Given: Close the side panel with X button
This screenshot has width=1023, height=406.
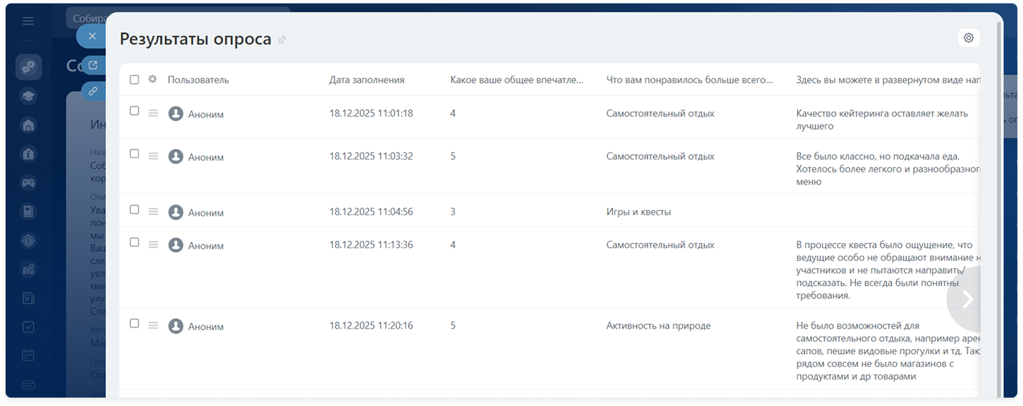Looking at the screenshot, I should click(92, 36).
